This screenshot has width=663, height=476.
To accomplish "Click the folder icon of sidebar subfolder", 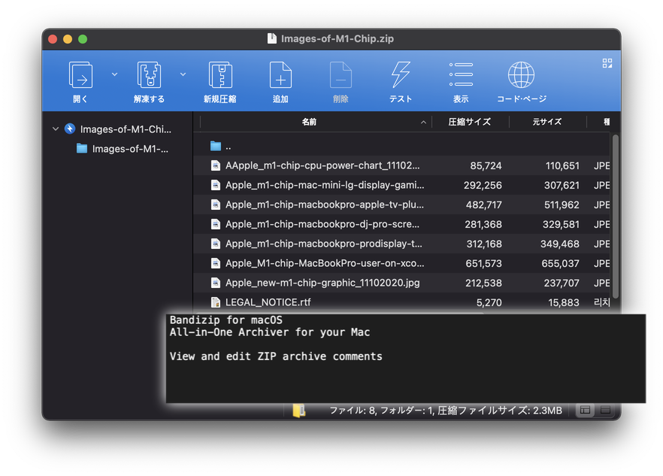I will point(82,148).
